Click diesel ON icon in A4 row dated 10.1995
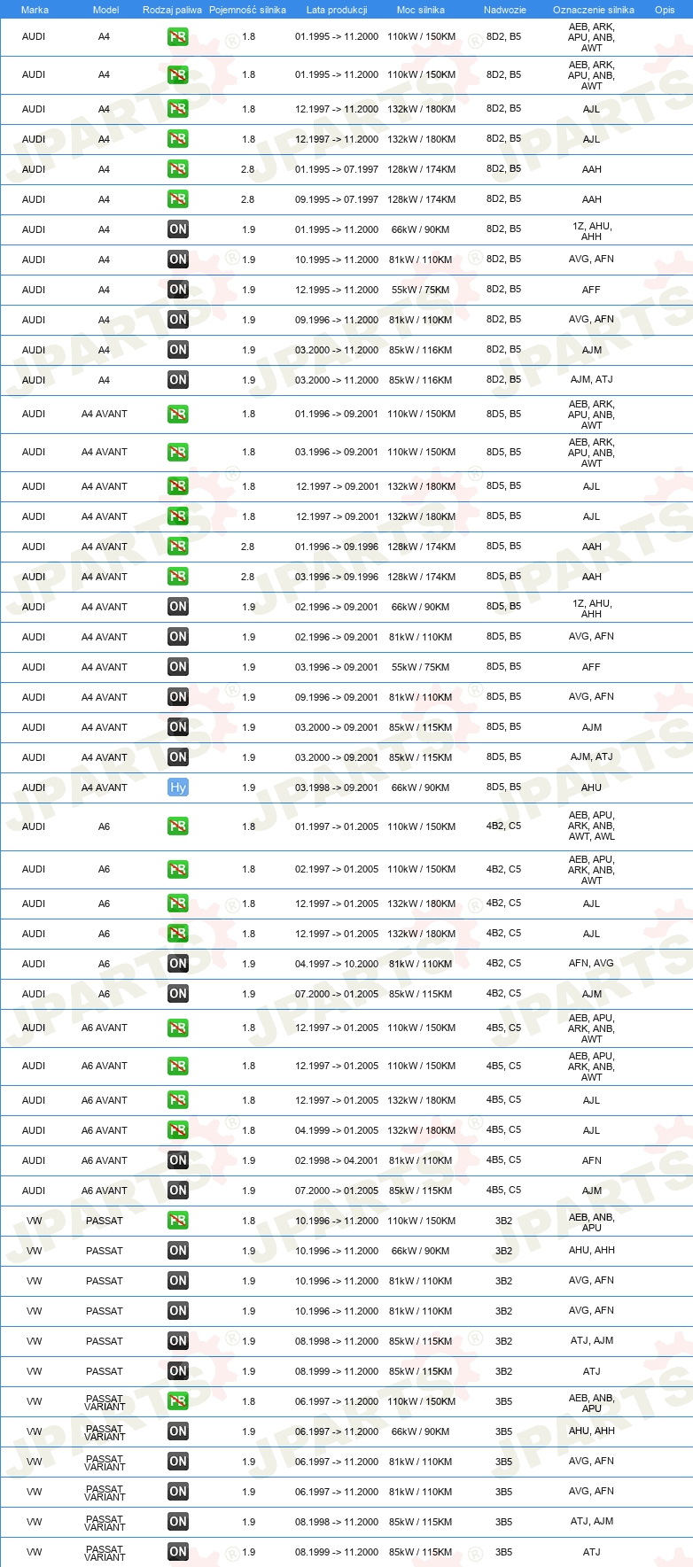This screenshot has width=693, height=1567. pyautogui.click(x=178, y=259)
